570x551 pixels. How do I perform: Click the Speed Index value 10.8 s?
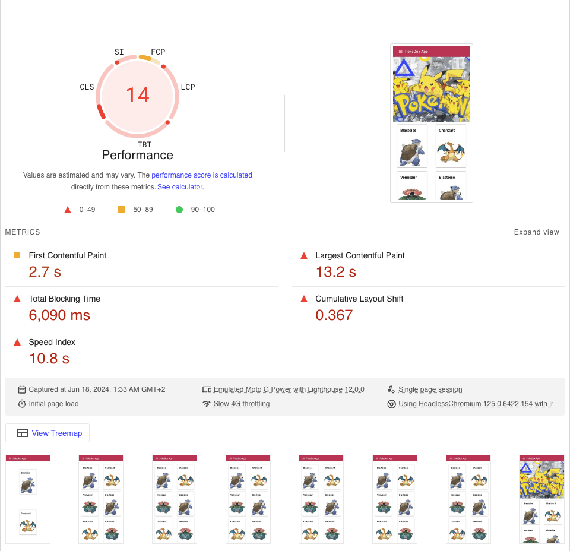(49, 359)
